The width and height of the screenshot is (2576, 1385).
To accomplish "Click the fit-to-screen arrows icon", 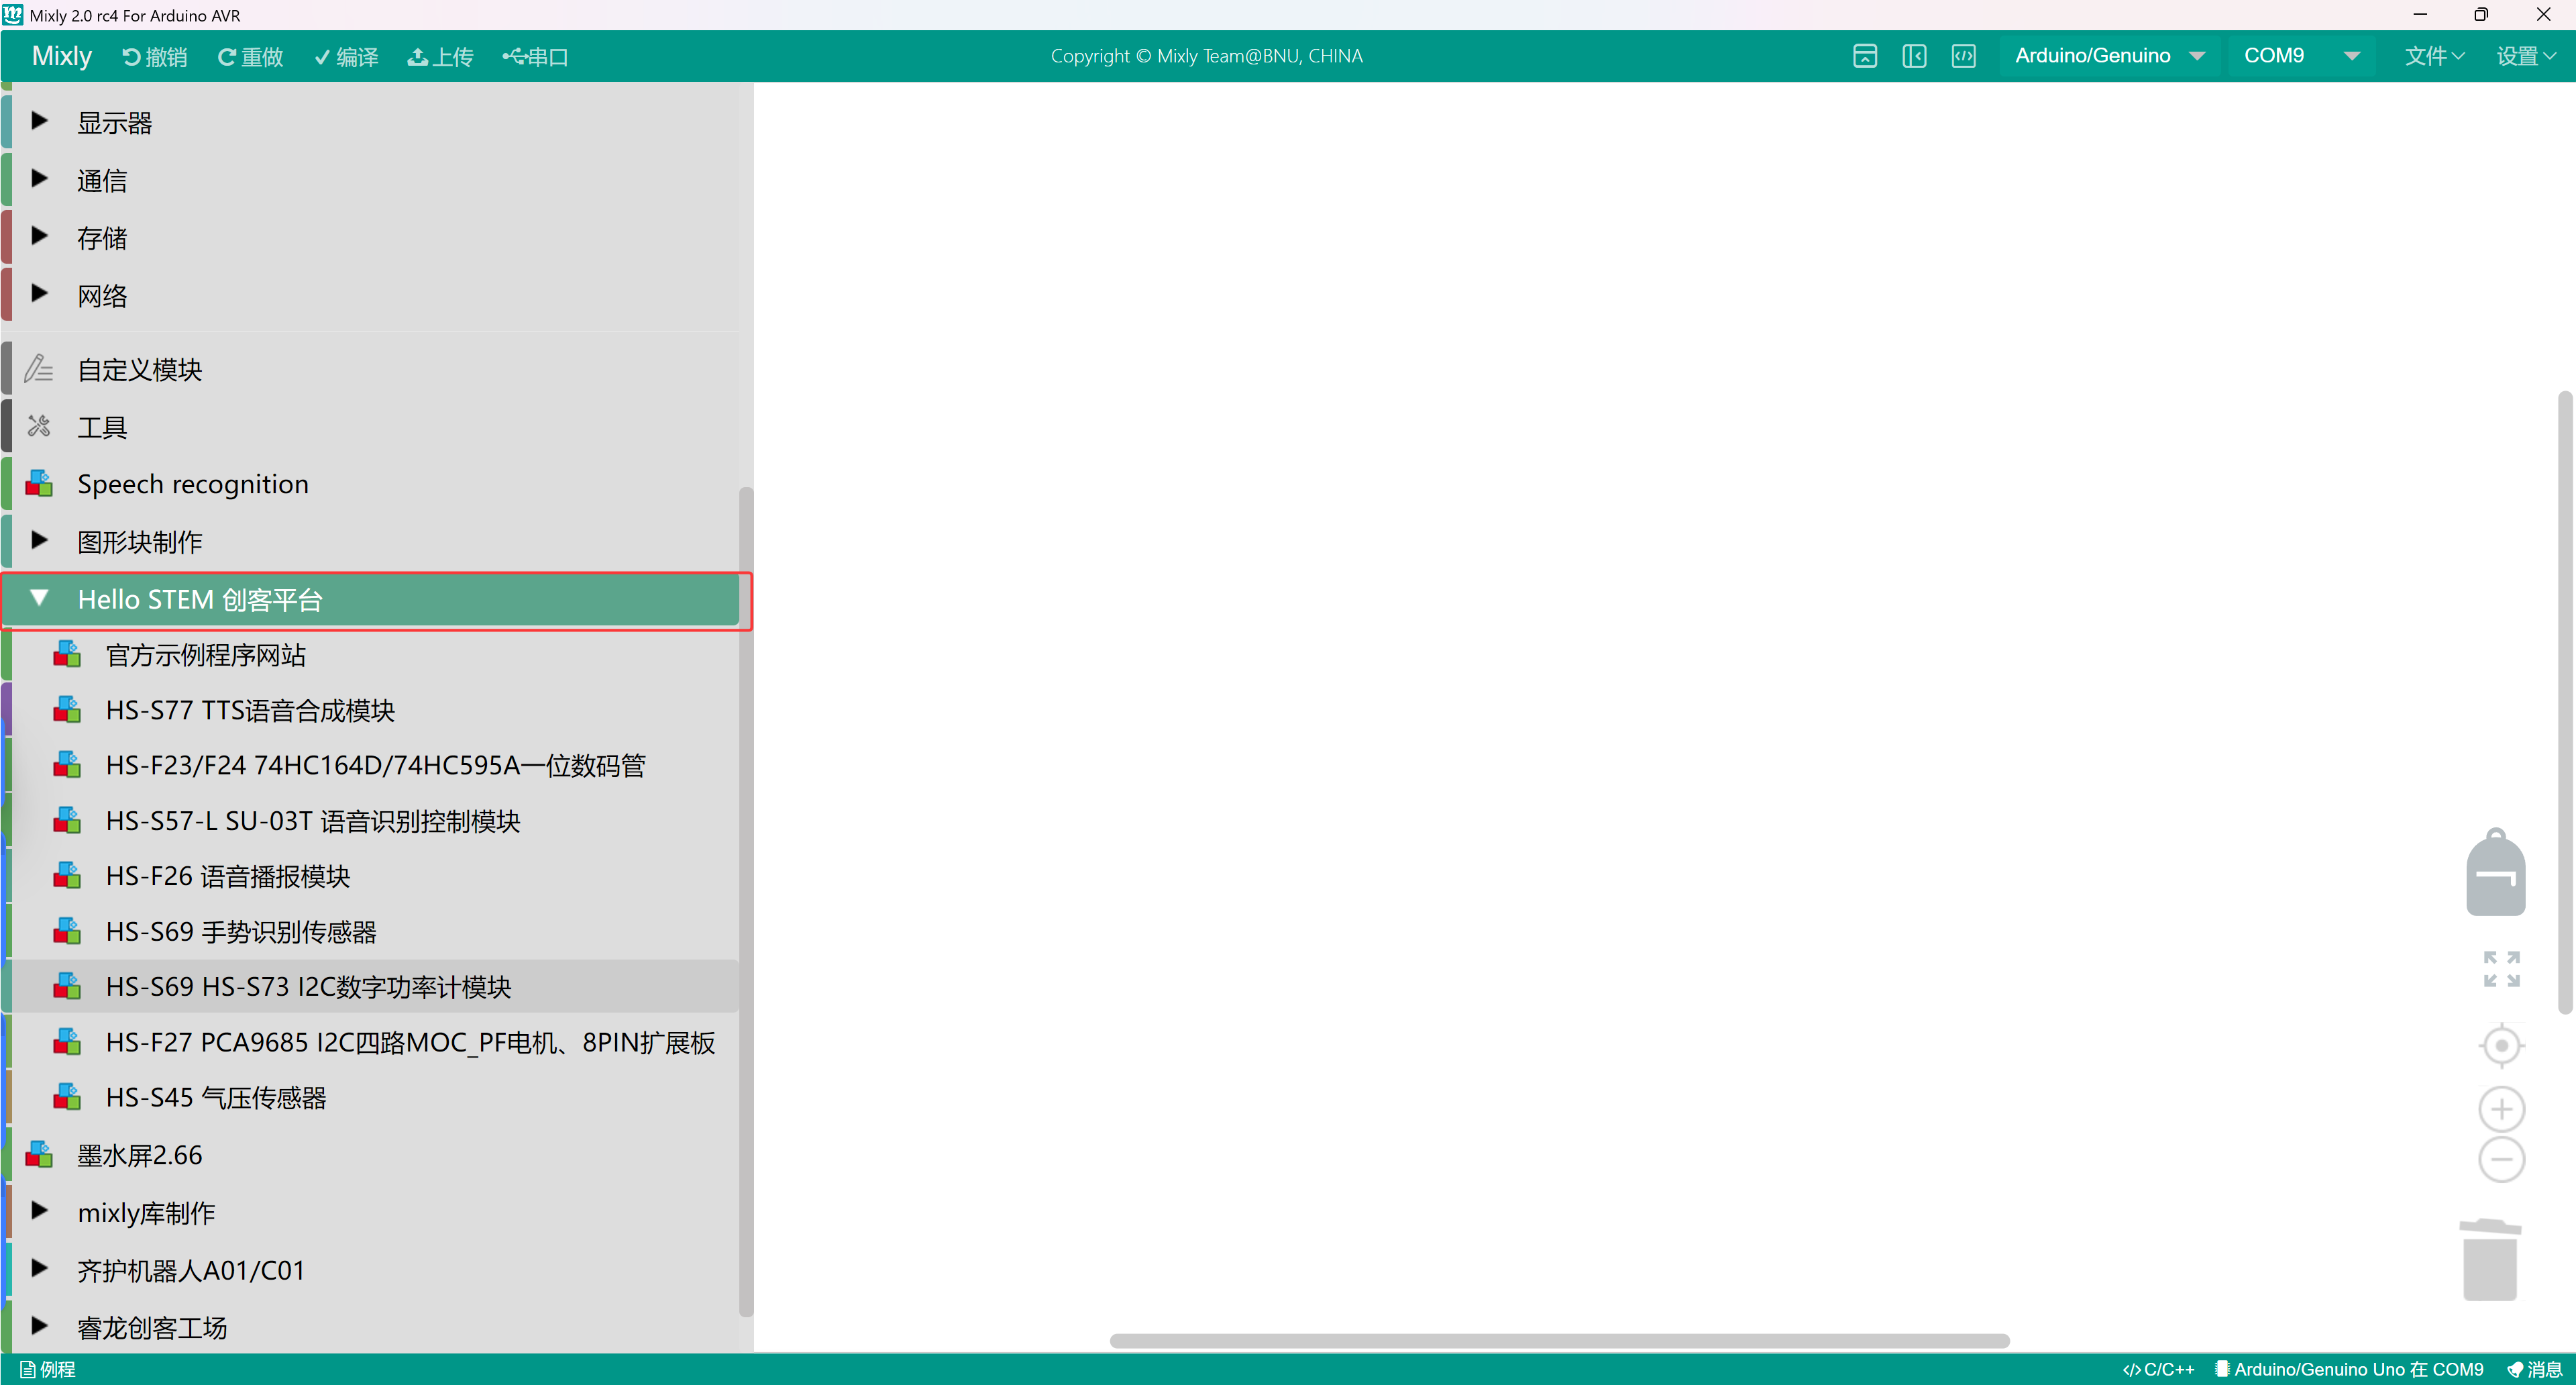I will [2501, 968].
